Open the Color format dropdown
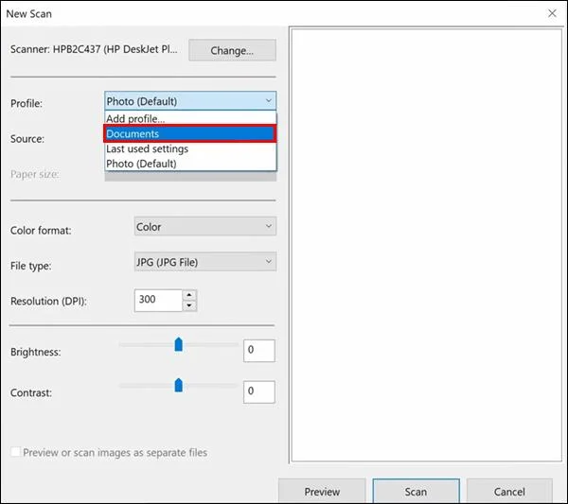This screenshot has height=504, width=568. pyautogui.click(x=205, y=227)
